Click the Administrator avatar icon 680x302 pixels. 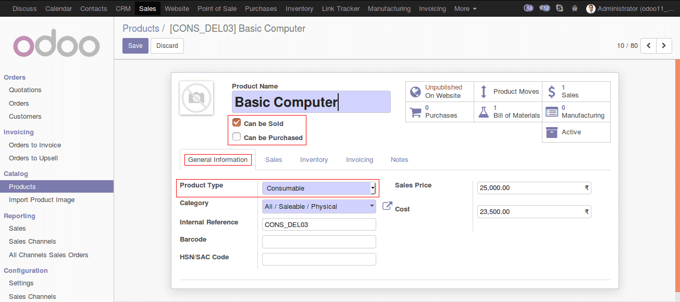point(591,8)
